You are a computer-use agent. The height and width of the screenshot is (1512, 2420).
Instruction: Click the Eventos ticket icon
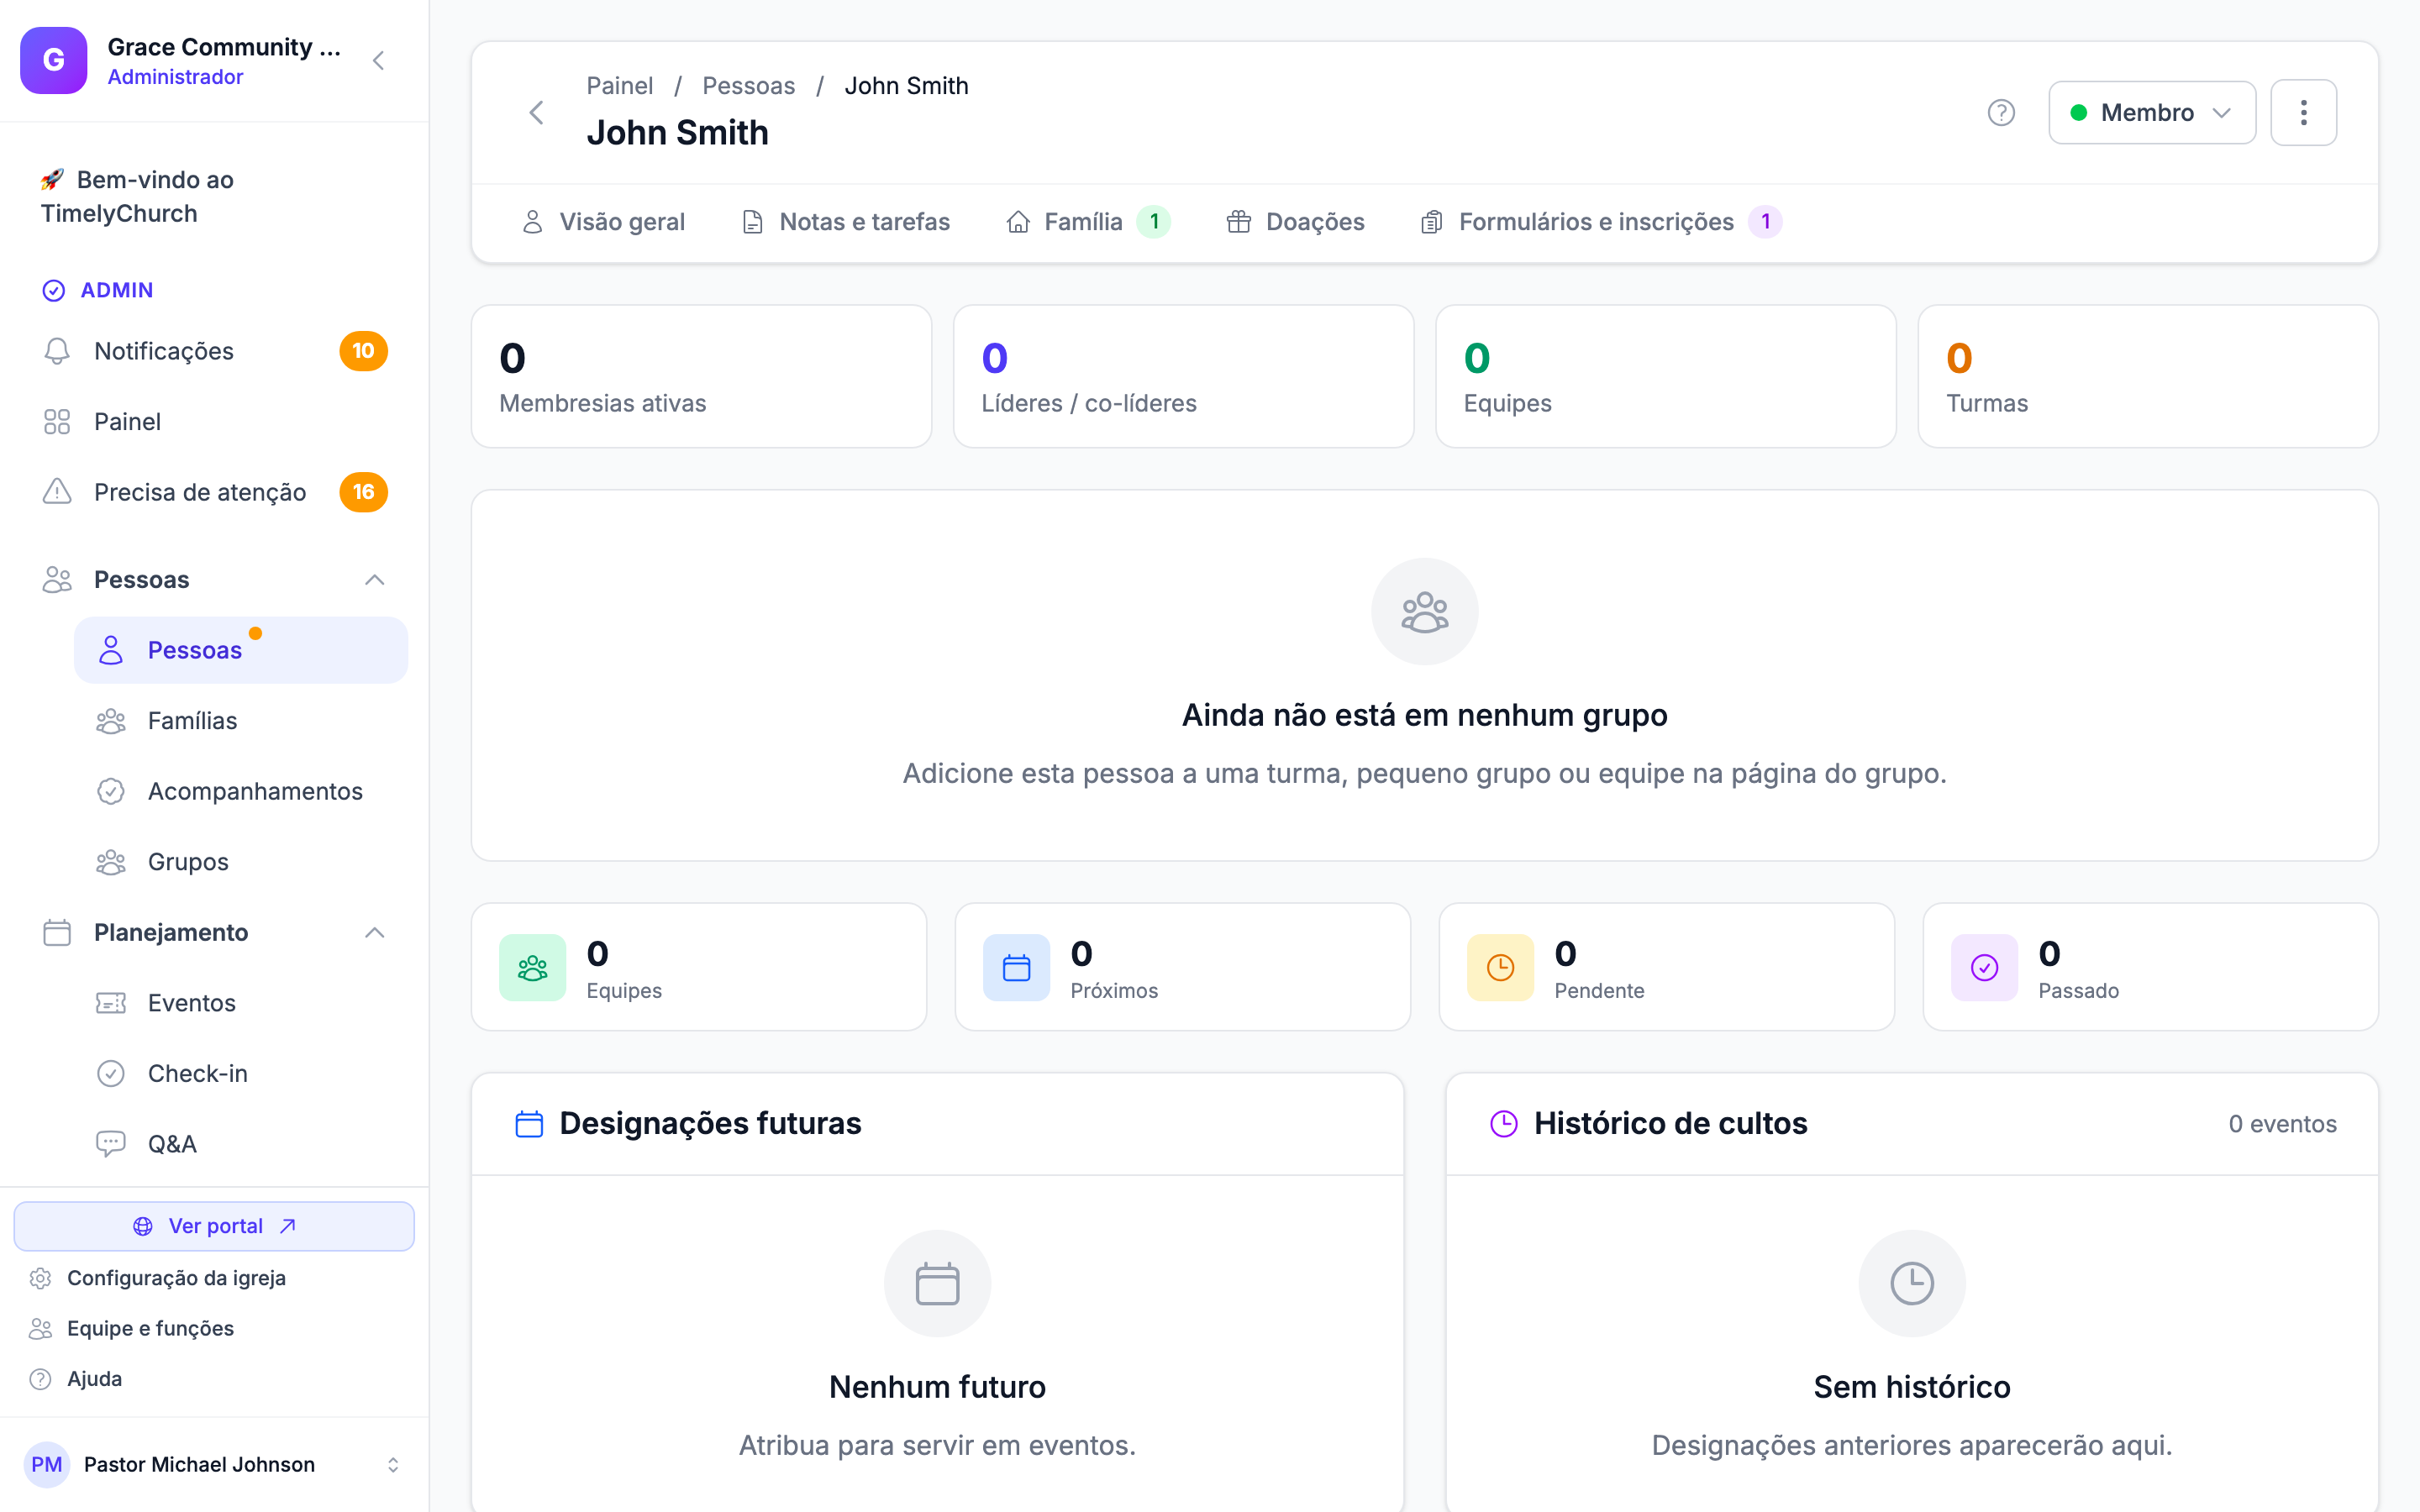click(x=111, y=1003)
